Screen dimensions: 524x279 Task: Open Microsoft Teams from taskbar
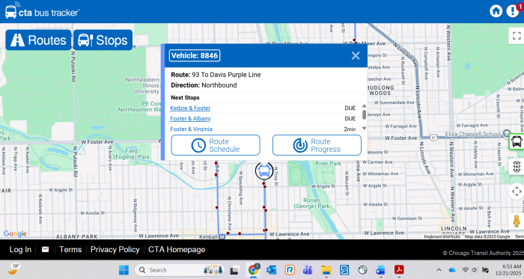pos(308,270)
